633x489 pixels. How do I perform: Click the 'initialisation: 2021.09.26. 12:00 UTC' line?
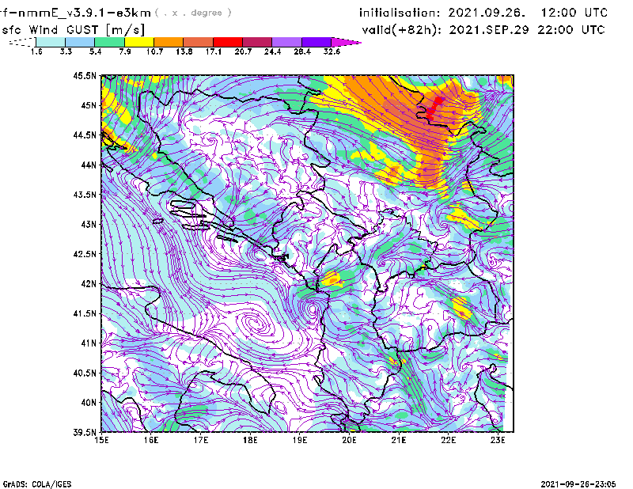[x=483, y=13]
